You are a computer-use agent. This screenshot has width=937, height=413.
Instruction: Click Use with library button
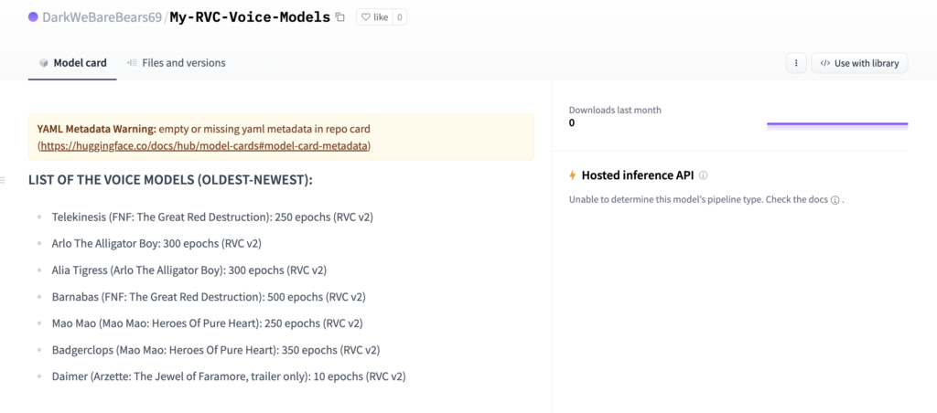(859, 63)
